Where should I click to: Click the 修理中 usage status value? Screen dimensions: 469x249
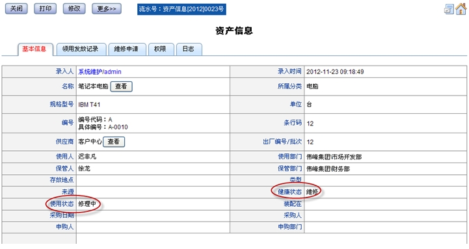[x=87, y=204]
